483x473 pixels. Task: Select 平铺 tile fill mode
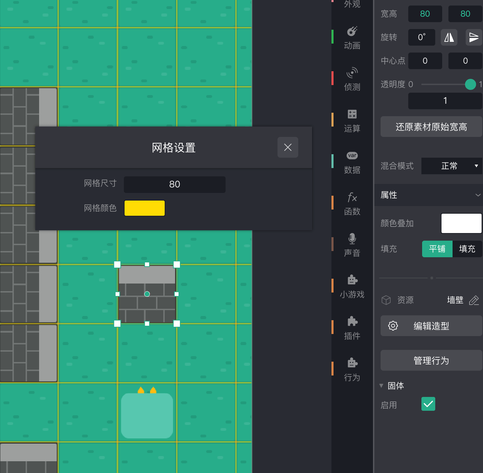pyautogui.click(x=437, y=249)
